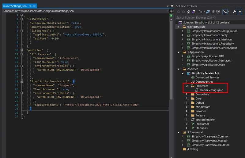Collapse the 3.Transversal folder arrow
Image resolution: width=245 pixels, height=158 pixels.
pos(179,132)
